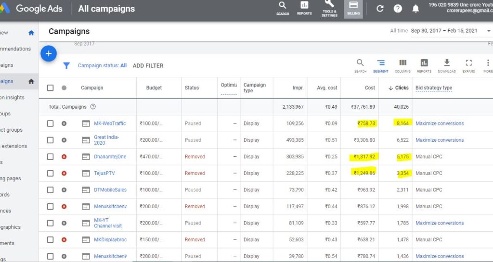Image resolution: width=493 pixels, height=262 pixels.
Task: Open Maximize conversions link for MK-WebTraffic
Action: point(440,124)
